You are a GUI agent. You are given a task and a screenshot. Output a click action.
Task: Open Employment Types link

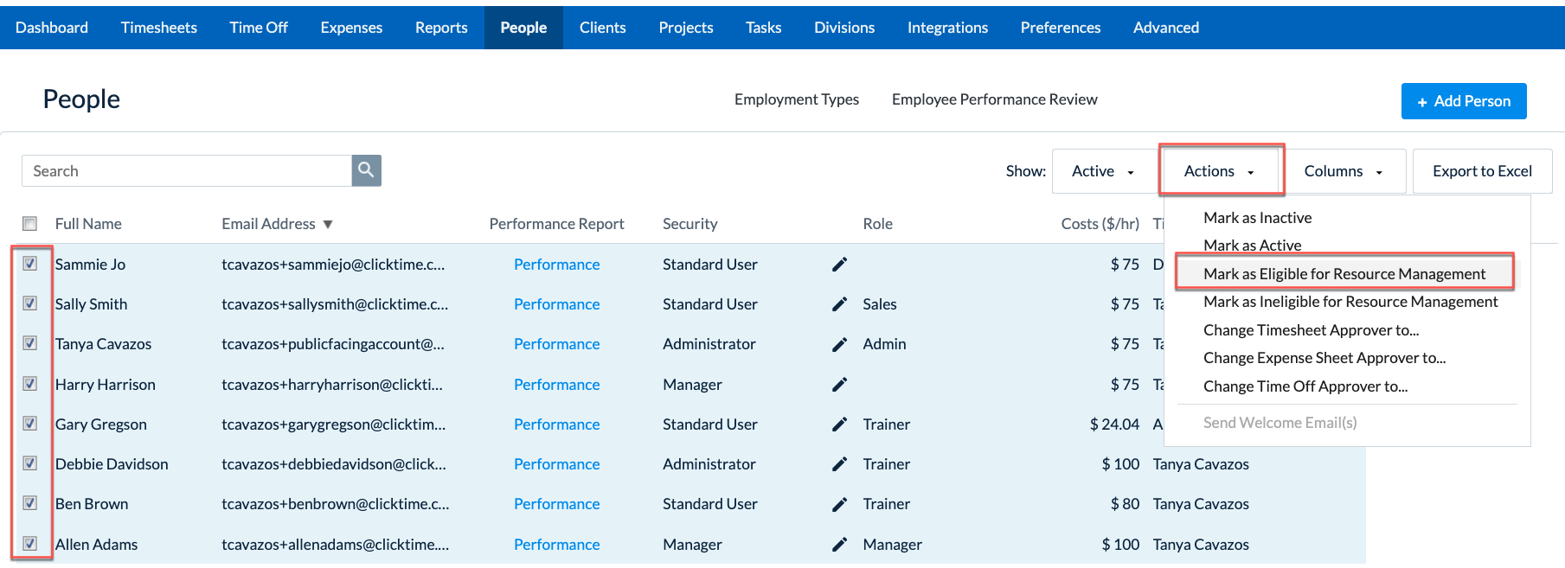click(x=797, y=99)
